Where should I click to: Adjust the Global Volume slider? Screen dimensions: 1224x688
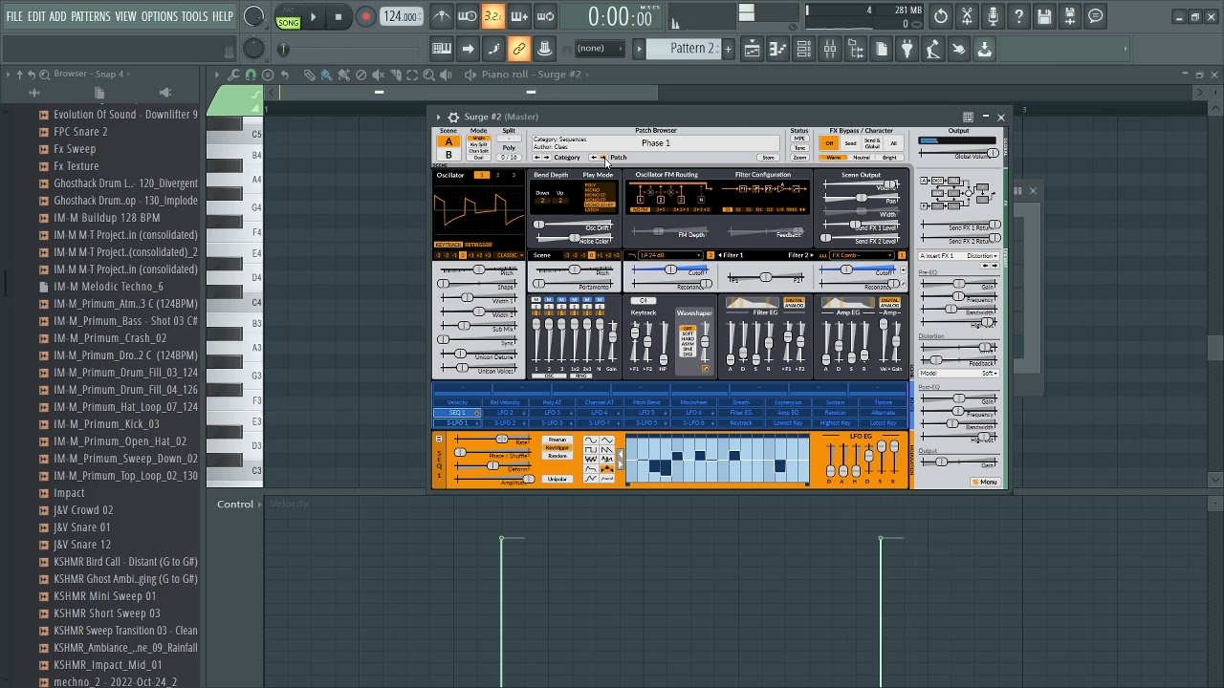(x=959, y=155)
